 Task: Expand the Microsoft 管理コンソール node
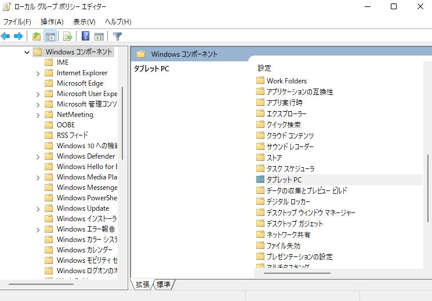coord(38,105)
